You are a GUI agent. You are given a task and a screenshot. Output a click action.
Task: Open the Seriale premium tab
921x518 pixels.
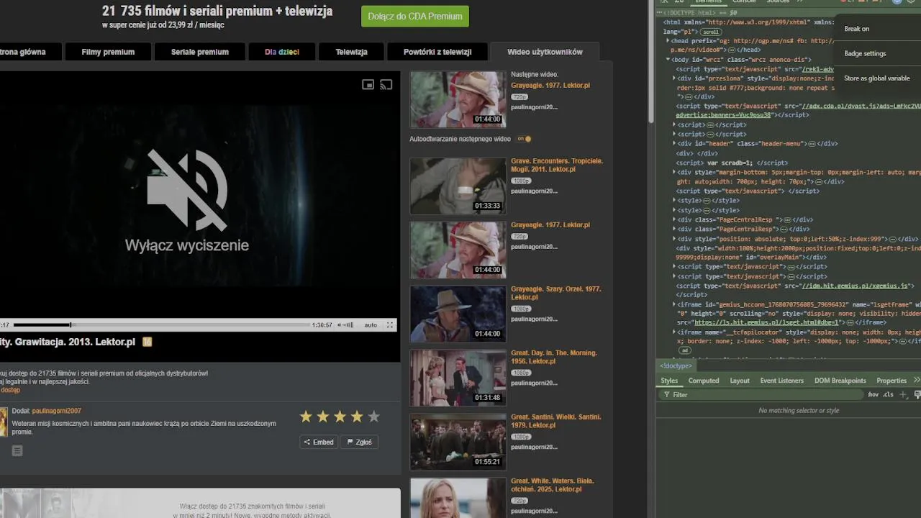click(x=200, y=52)
